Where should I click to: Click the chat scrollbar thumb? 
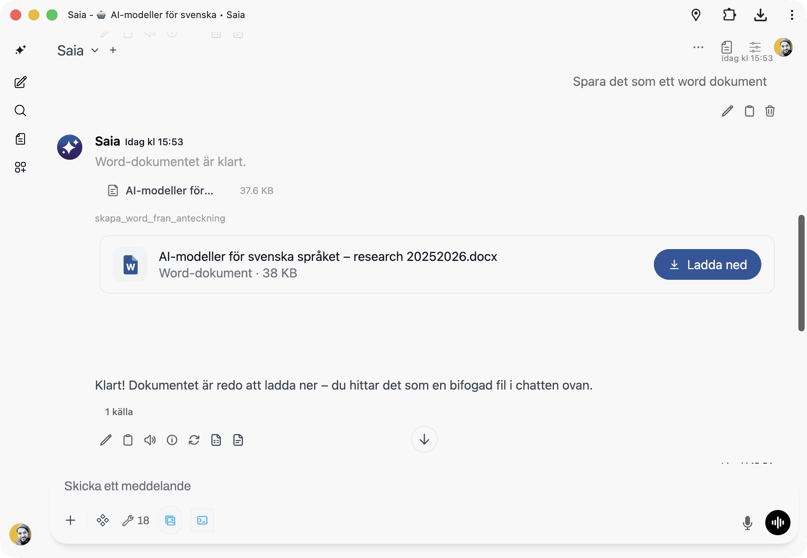click(801, 273)
